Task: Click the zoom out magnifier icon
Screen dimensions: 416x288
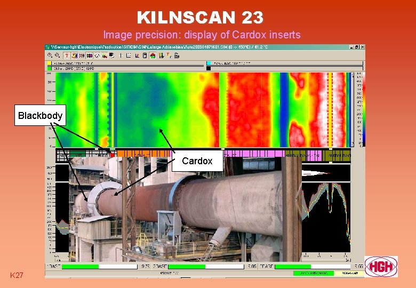Action: [57, 55]
